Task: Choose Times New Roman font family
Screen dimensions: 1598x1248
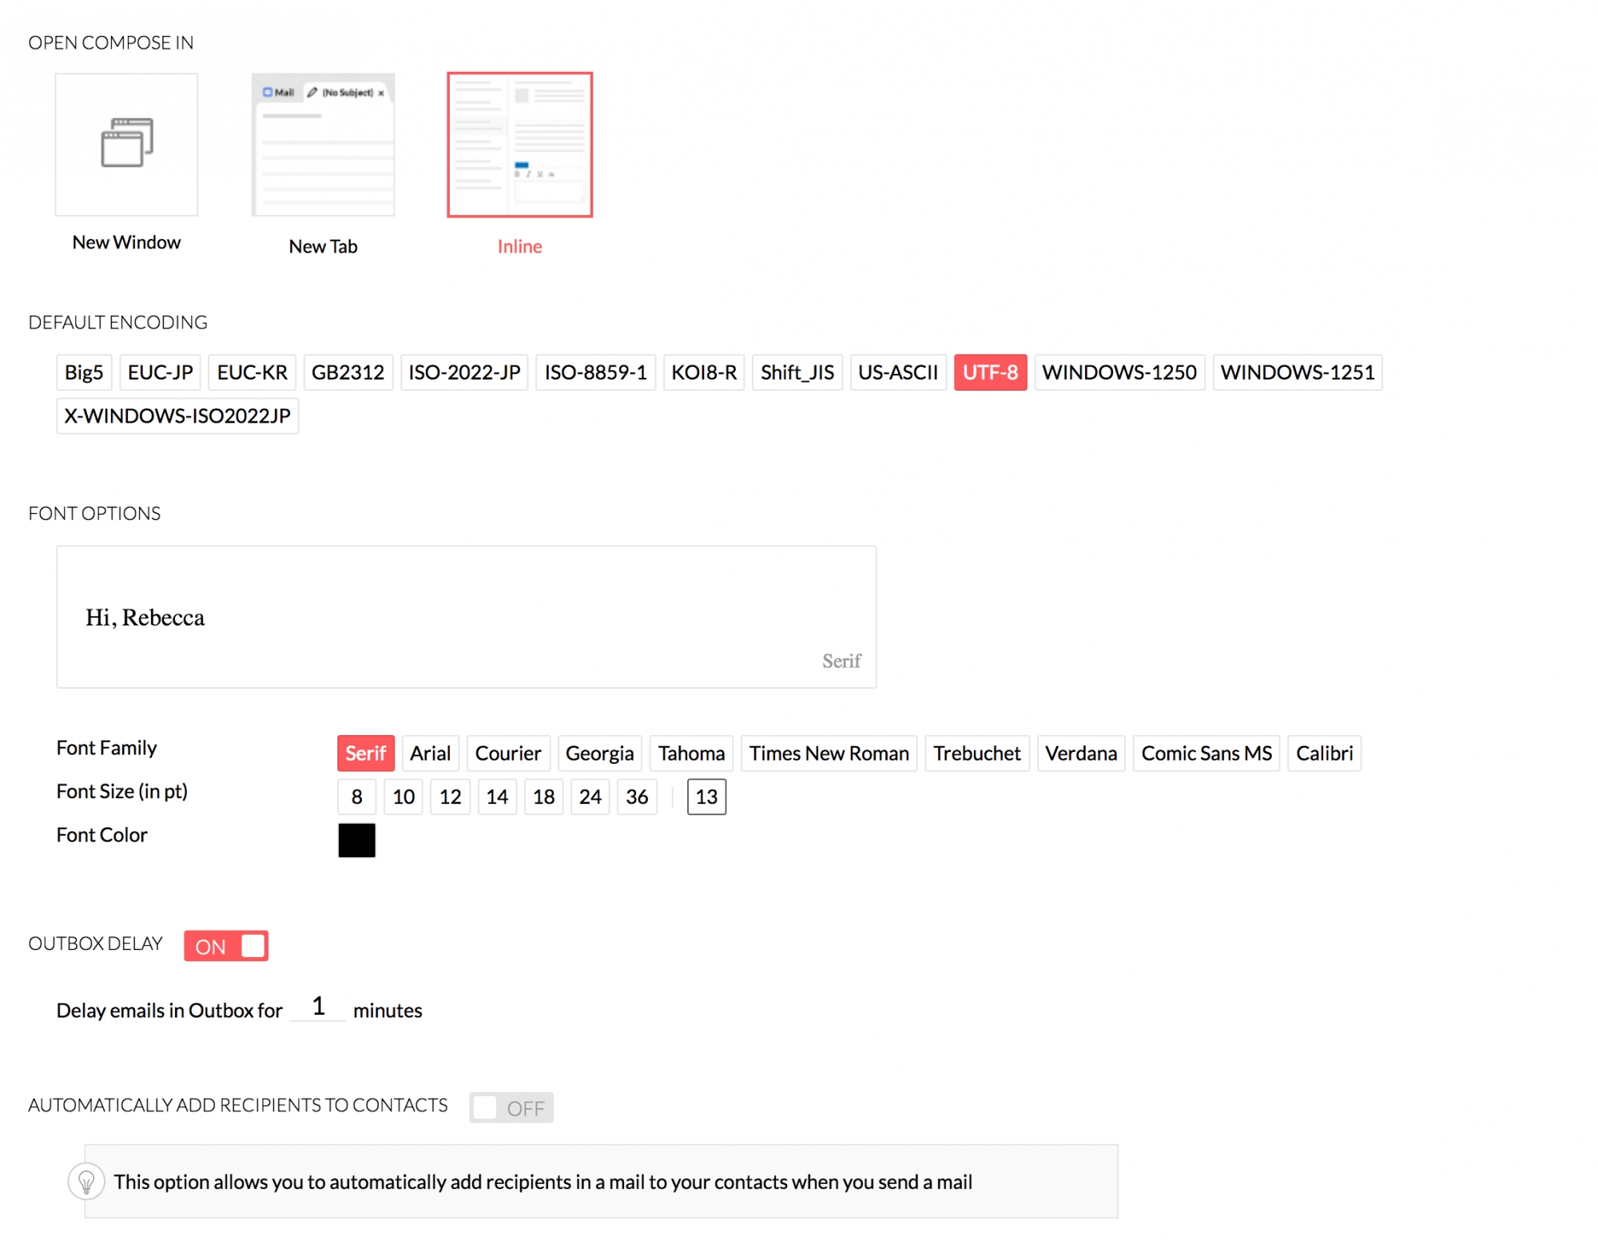Action: click(x=829, y=753)
